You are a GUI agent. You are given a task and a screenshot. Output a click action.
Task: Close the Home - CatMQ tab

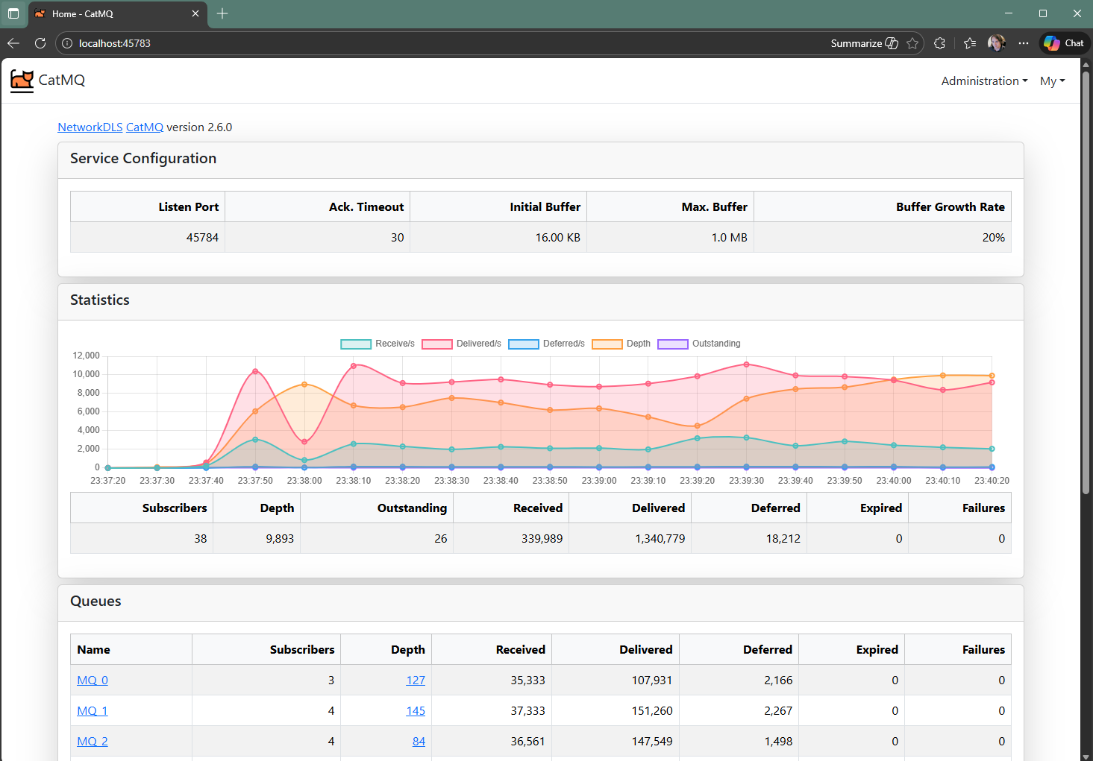(x=195, y=13)
